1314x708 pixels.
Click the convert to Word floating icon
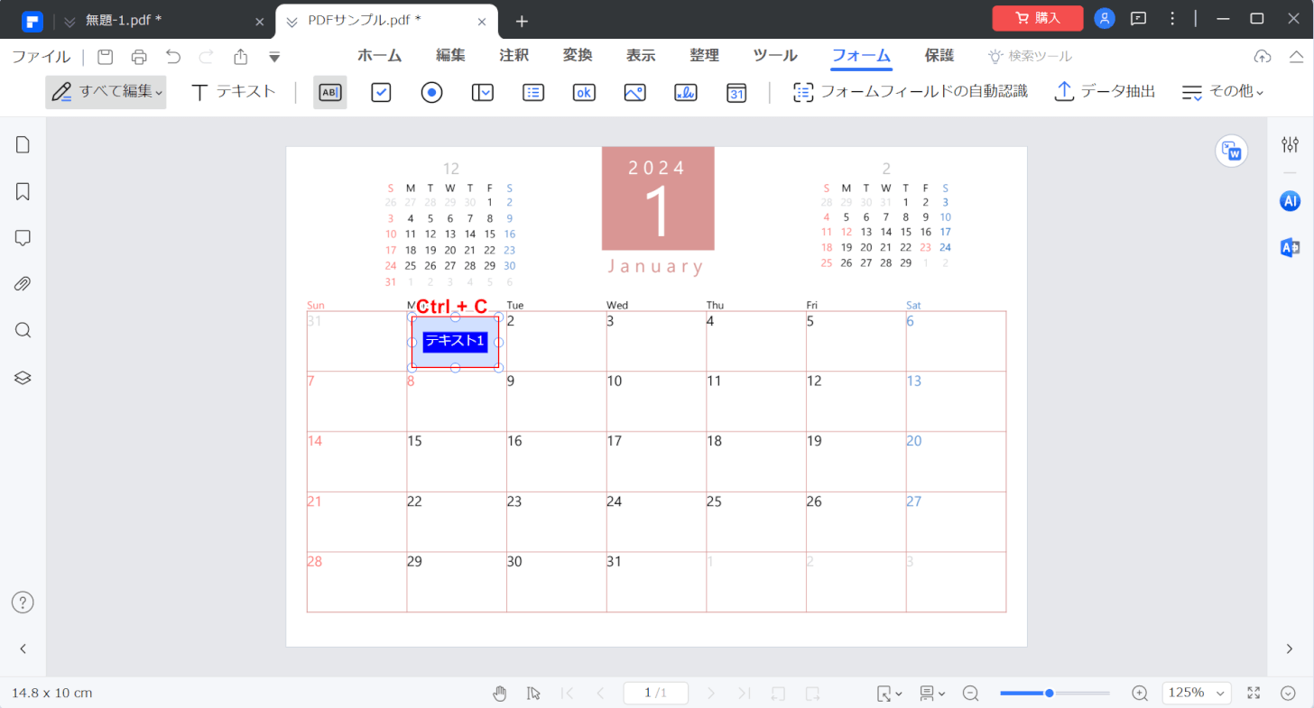pyautogui.click(x=1231, y=151)
